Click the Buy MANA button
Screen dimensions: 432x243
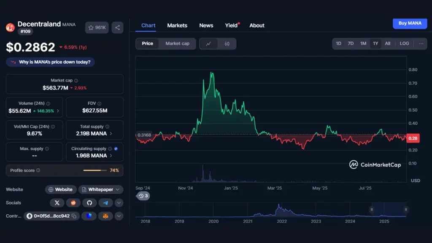tap(410, 24)
